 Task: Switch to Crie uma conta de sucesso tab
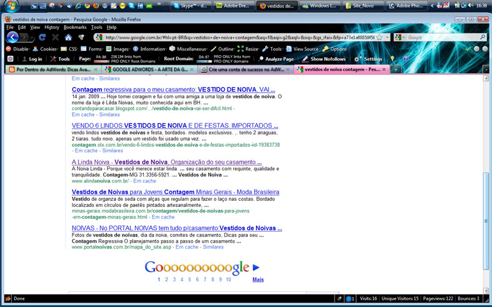click(245, 69)
